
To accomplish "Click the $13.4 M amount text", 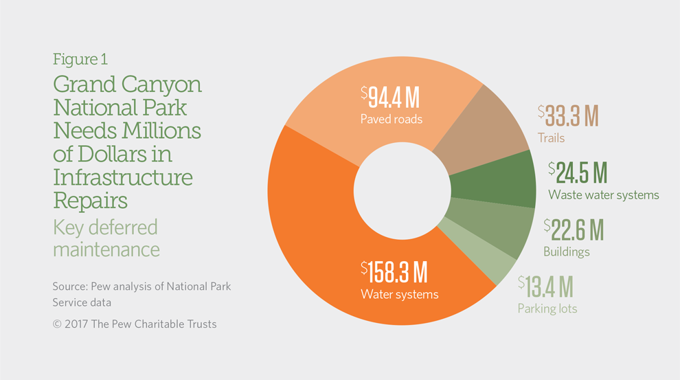I will tap(545, 287).
